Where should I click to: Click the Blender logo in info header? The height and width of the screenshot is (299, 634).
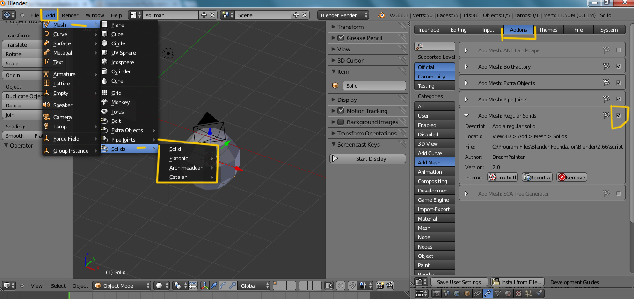[381, 15]
